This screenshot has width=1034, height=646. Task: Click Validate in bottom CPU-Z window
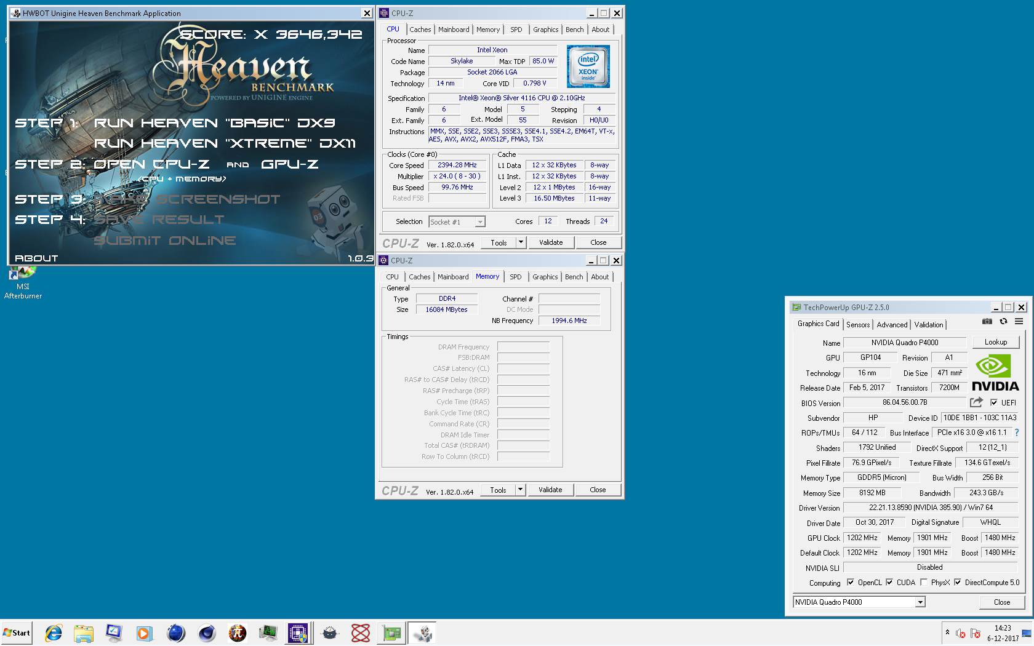[x=550, y=490]
